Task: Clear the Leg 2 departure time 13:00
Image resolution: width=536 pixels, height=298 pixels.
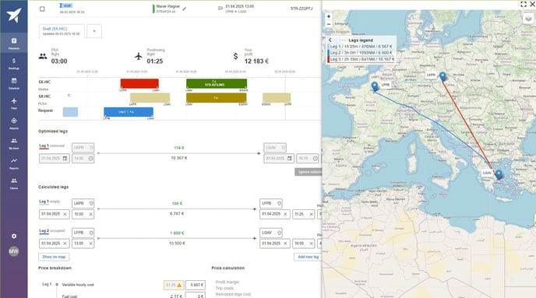Action: click(x=91, y=244)
